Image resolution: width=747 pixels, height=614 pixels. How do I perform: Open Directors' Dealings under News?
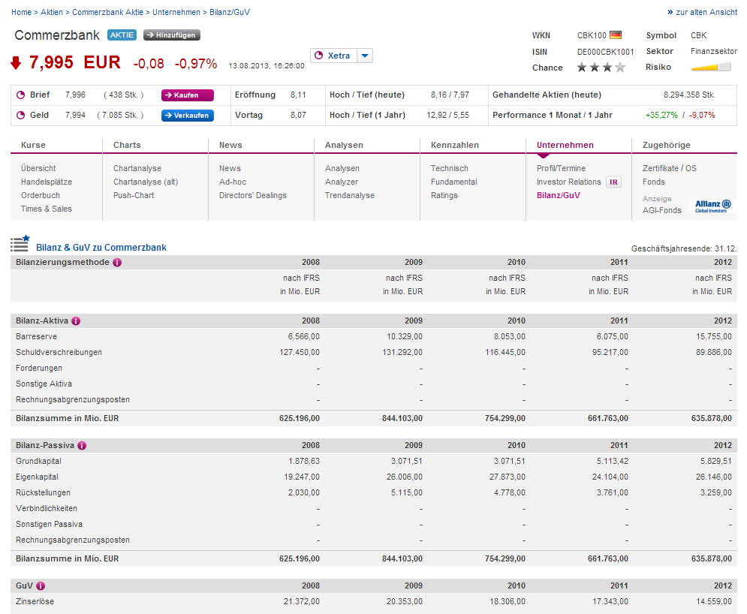coord(252,196)
